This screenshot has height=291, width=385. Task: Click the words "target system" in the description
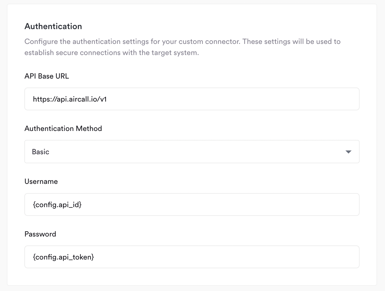(x=174, y=53)
